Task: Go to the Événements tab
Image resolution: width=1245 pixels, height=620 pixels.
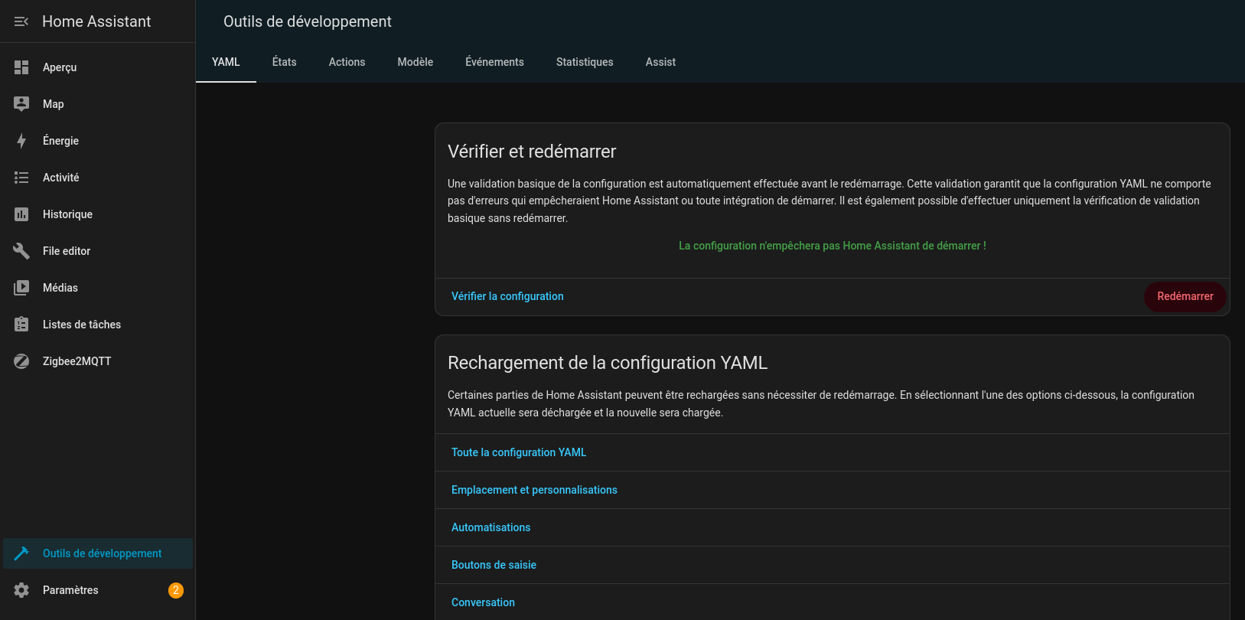Action: point(494,62)
